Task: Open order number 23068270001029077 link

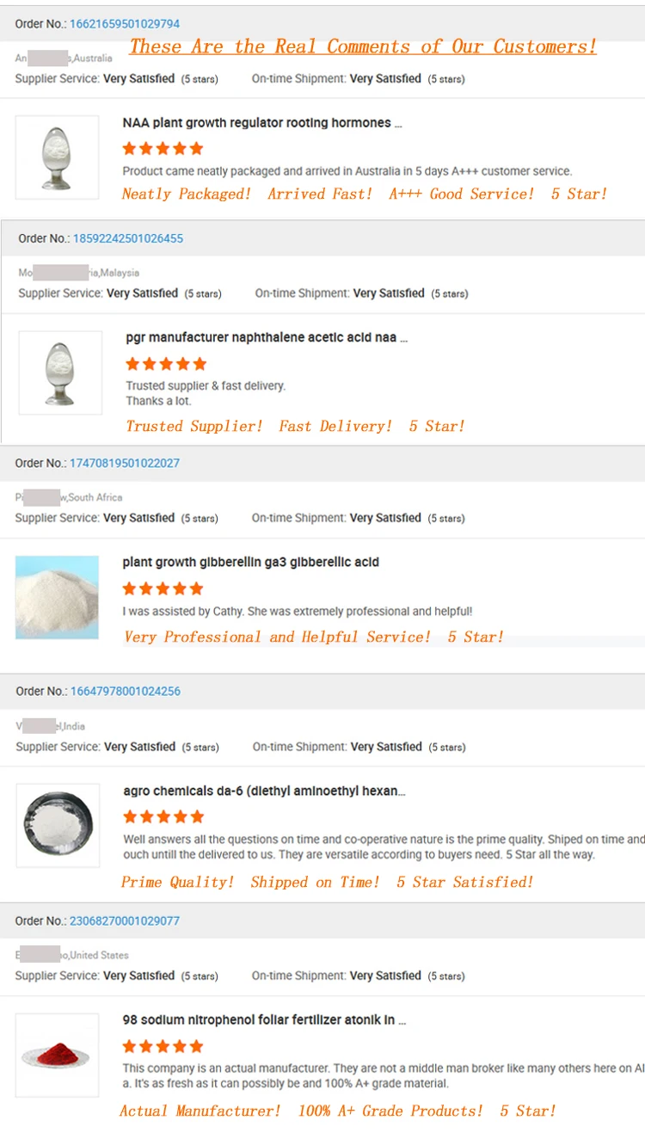Action: click(124, 920)
